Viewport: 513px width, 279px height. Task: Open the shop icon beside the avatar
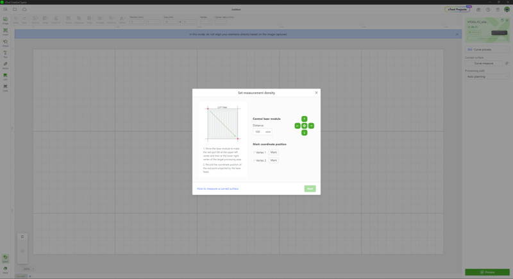point(498,10)
